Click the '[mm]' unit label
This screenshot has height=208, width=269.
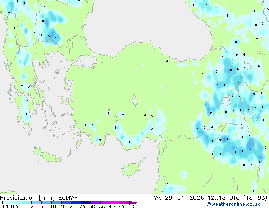47,198
